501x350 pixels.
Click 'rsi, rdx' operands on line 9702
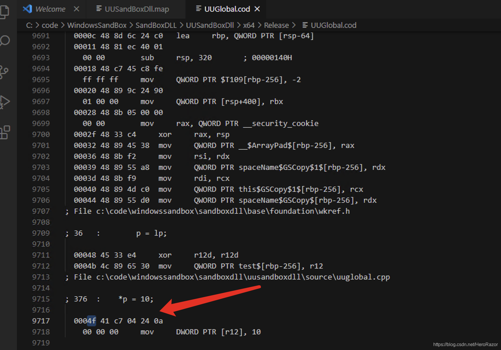[212, 157]
